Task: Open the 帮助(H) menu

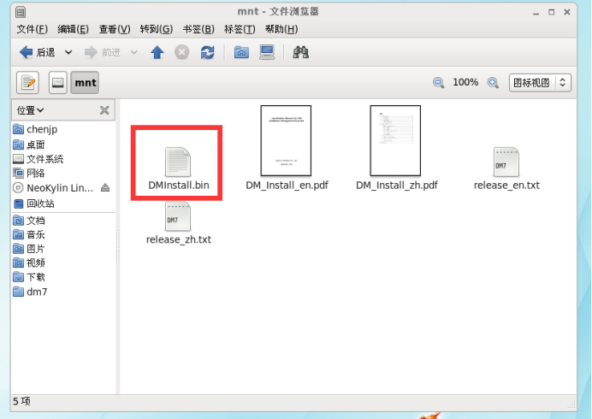Action: tap(281, 29)
